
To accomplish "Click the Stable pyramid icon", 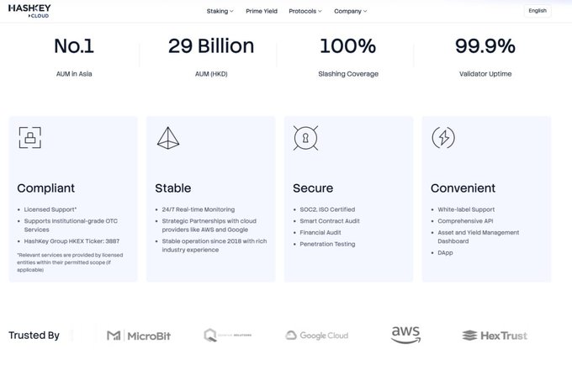I will click(168, 138).
